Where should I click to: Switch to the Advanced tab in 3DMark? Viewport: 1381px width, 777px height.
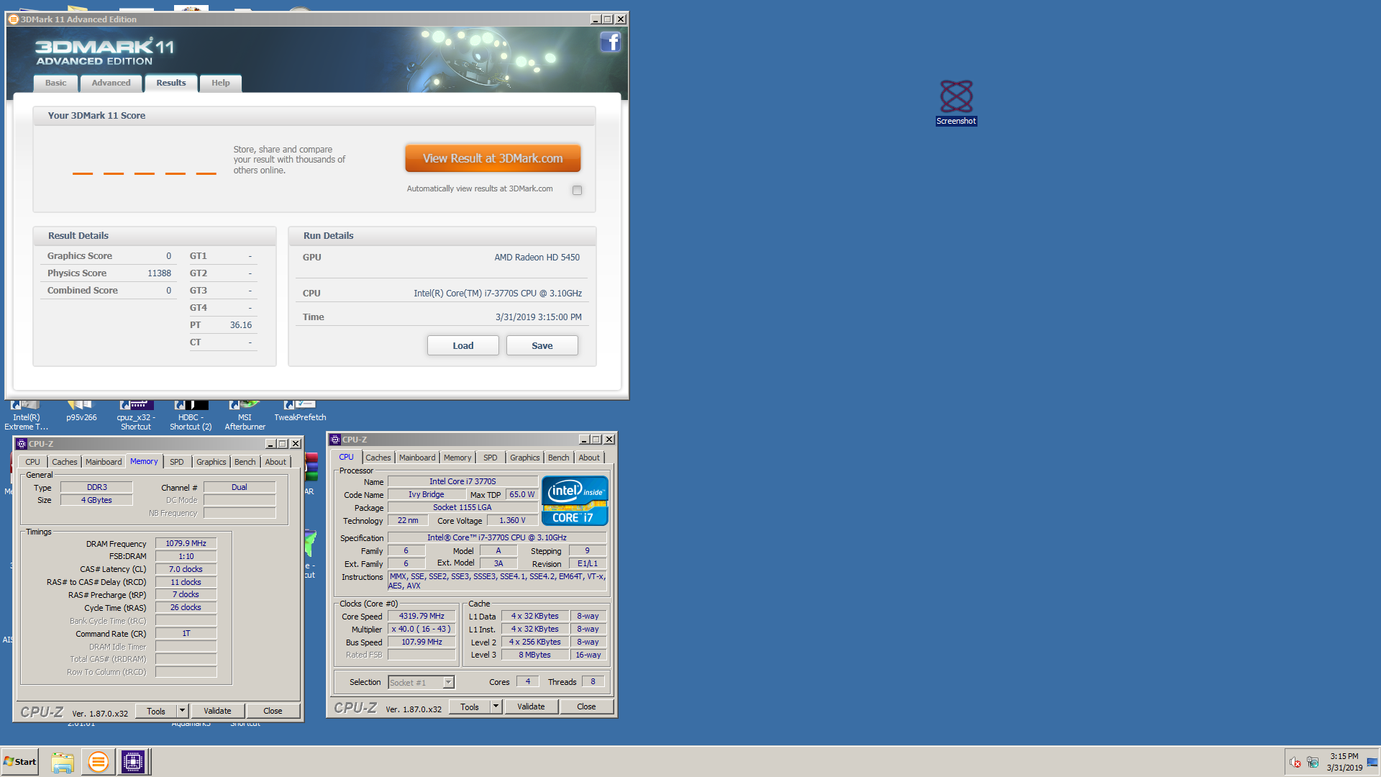pos(111,83)
